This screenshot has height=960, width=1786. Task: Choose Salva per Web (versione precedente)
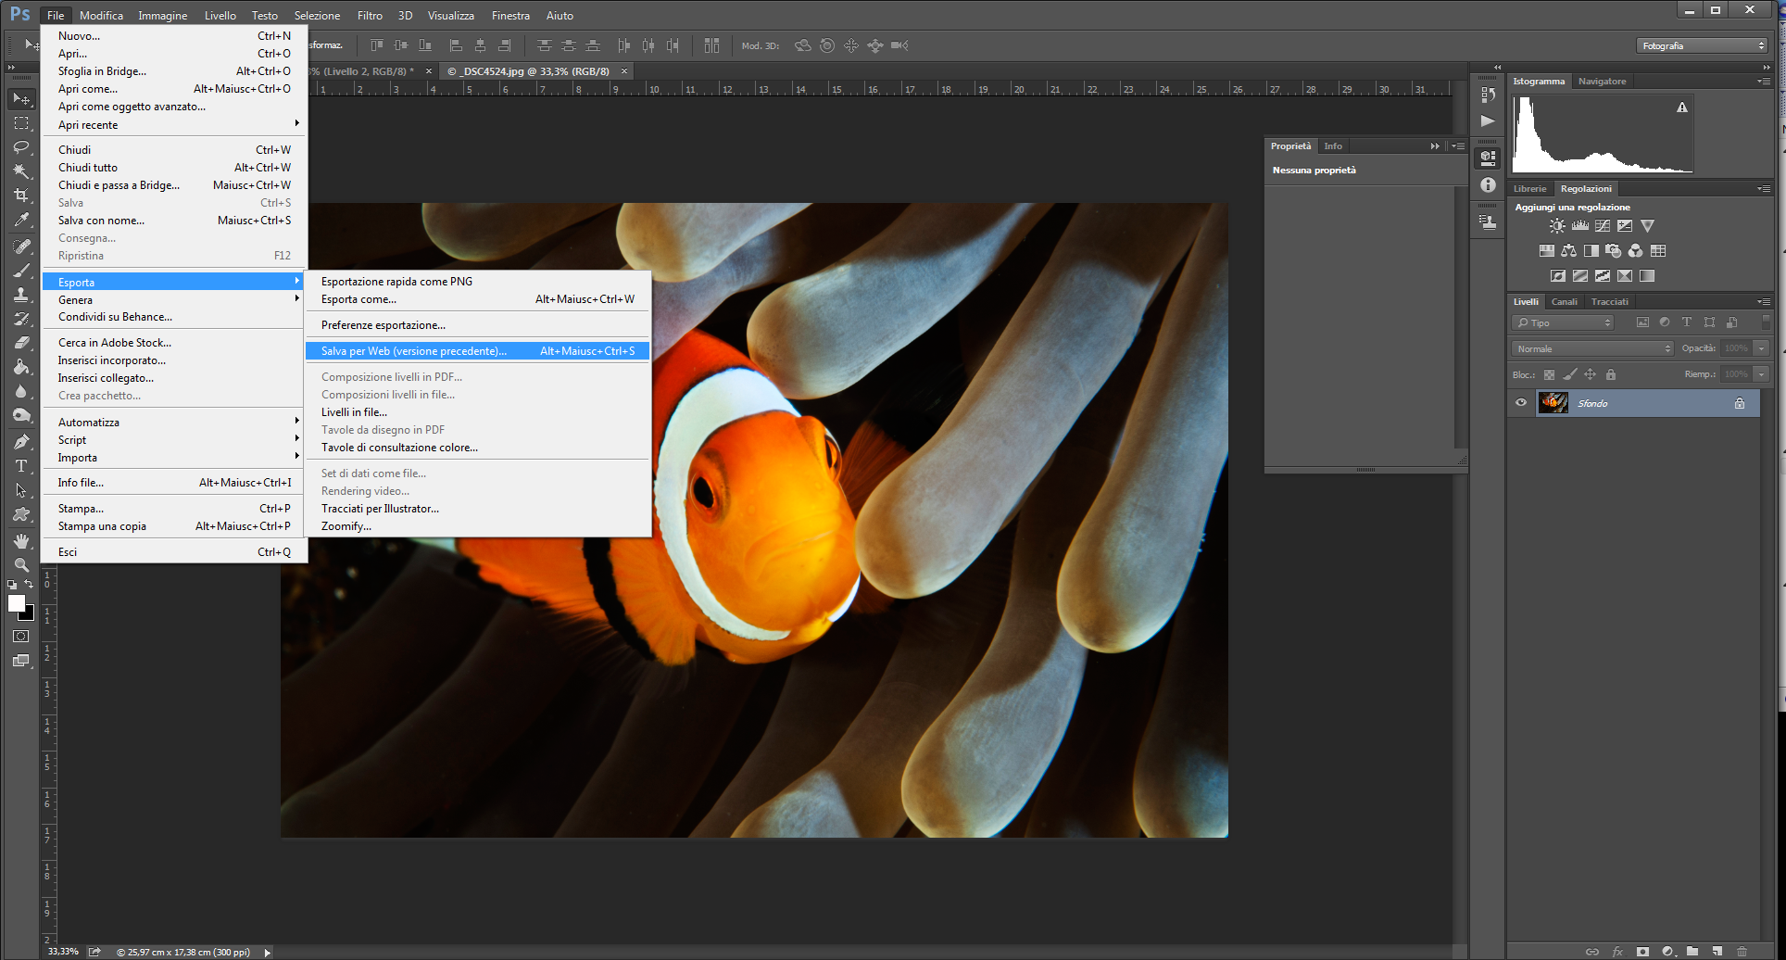tap(413, 351)
